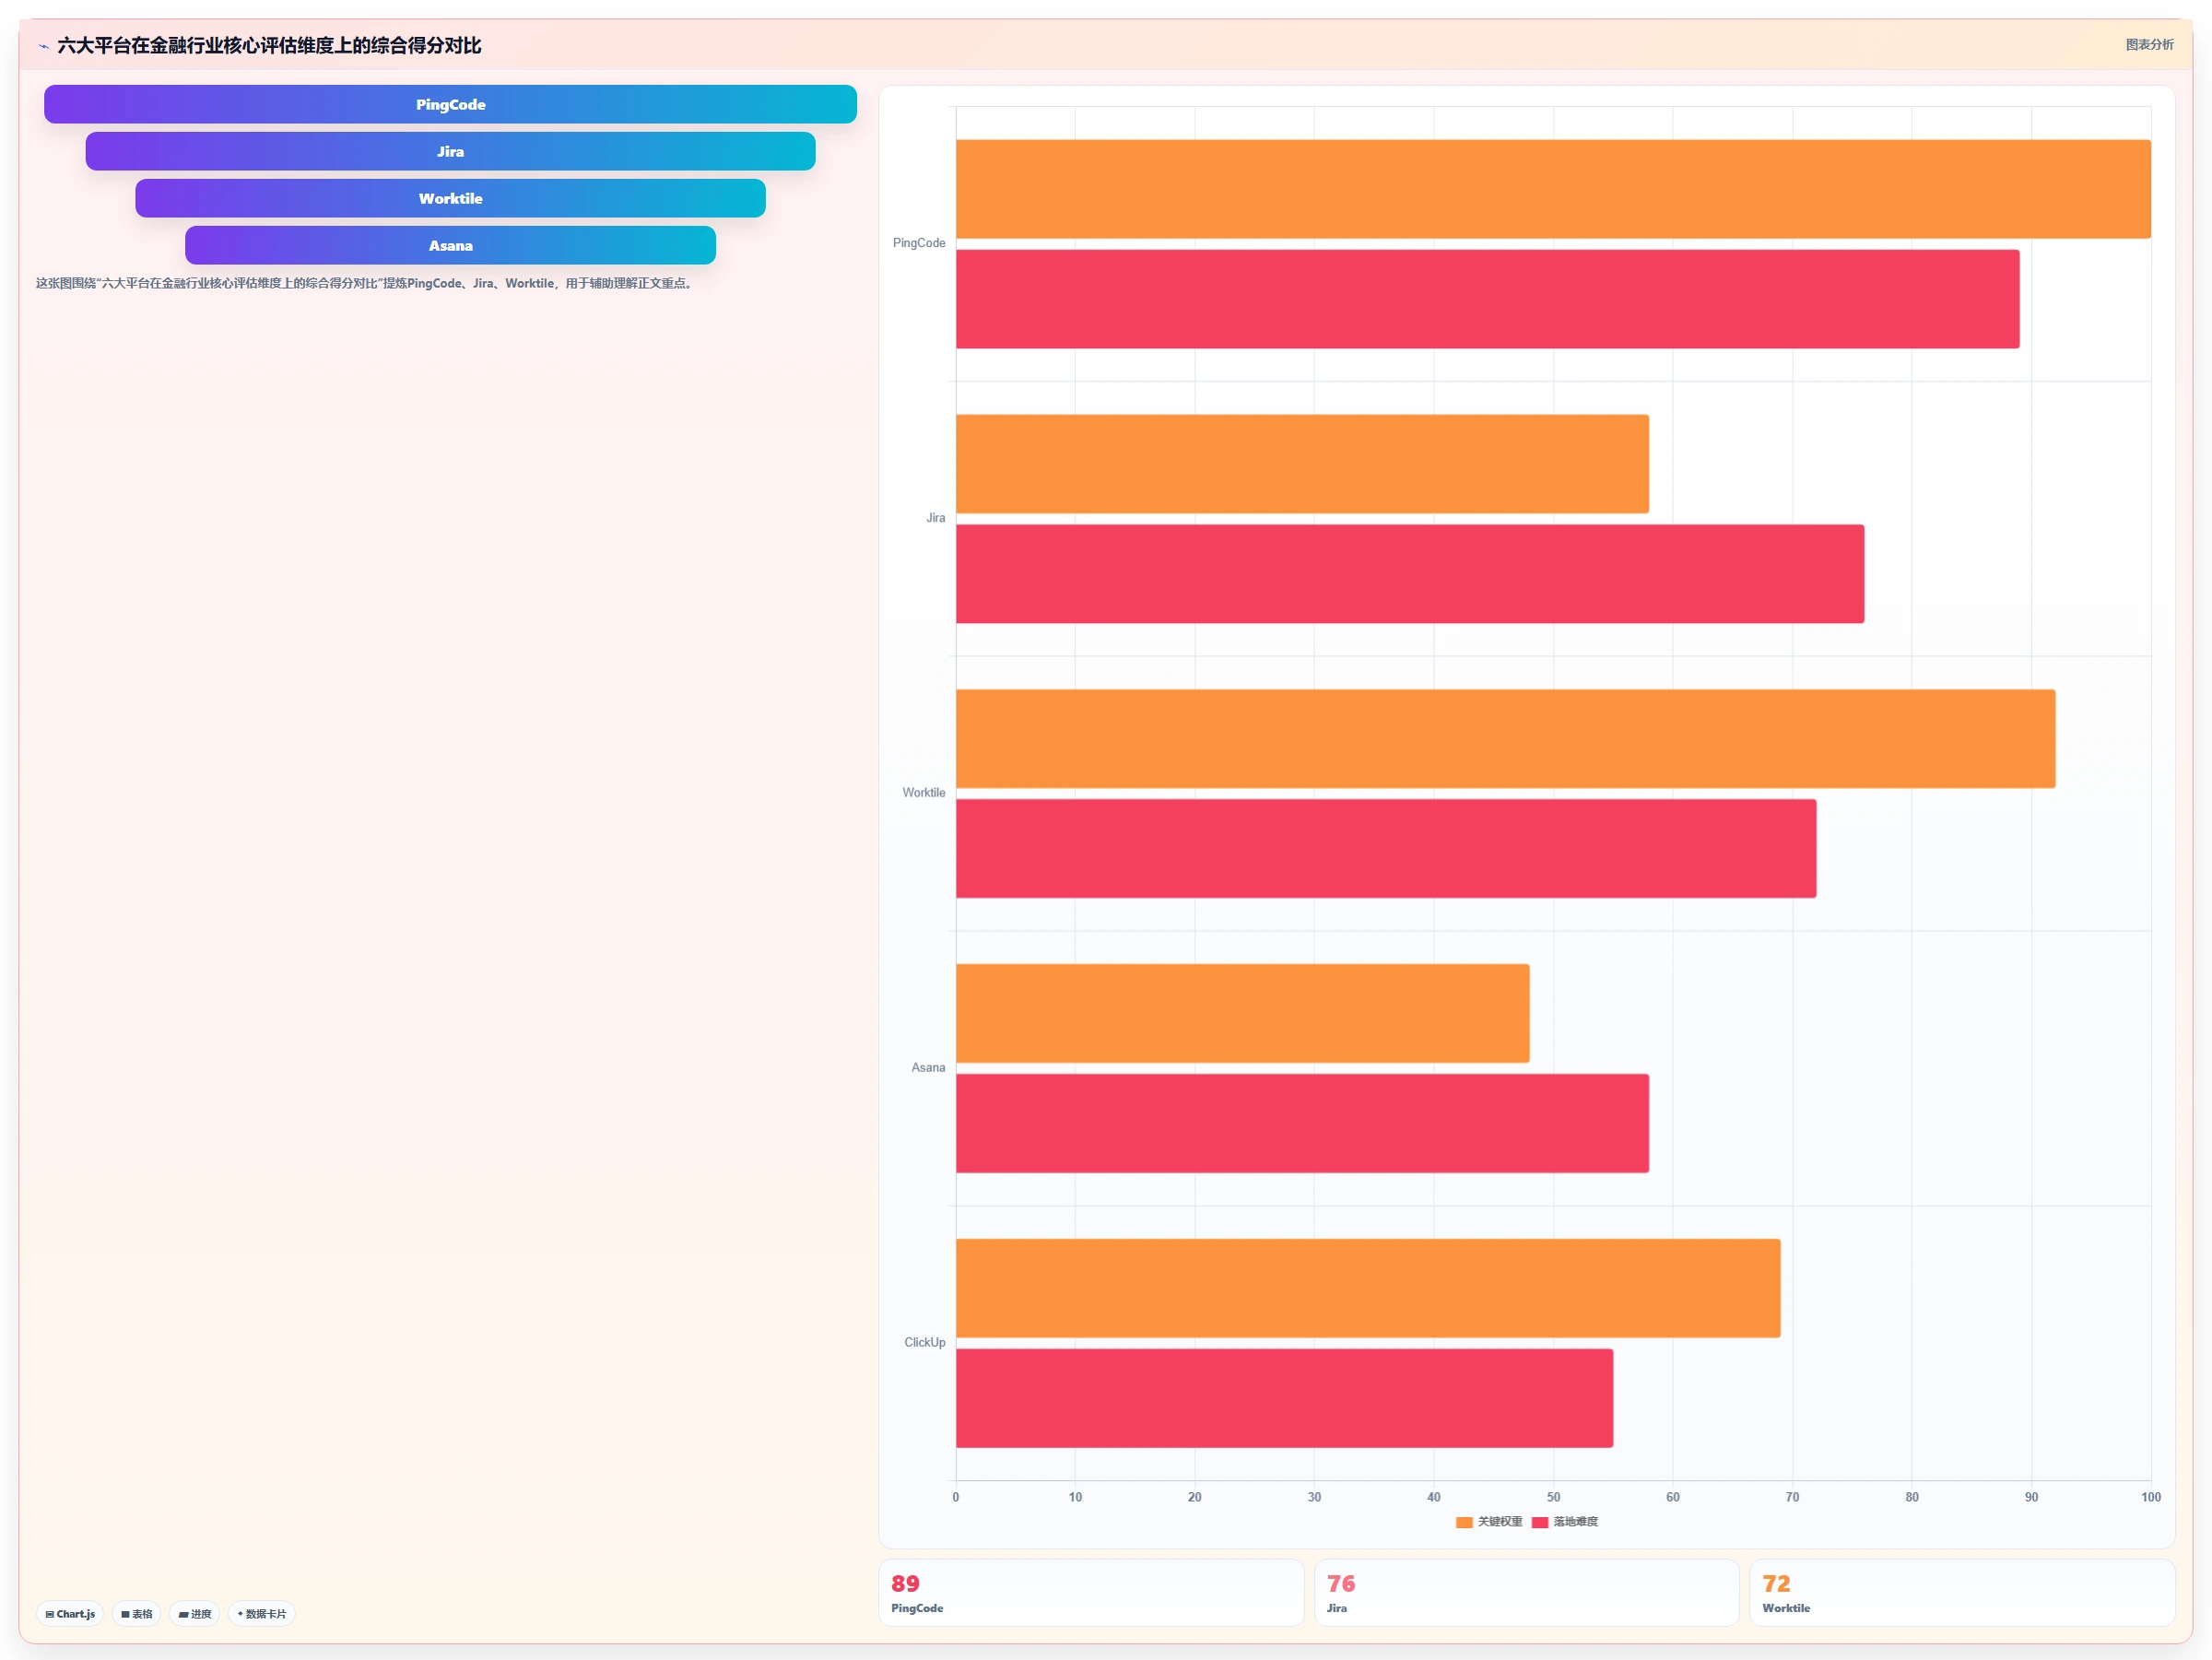Click the 图表分析 label in the header

pyautogui.click(x=2149, y=45)
